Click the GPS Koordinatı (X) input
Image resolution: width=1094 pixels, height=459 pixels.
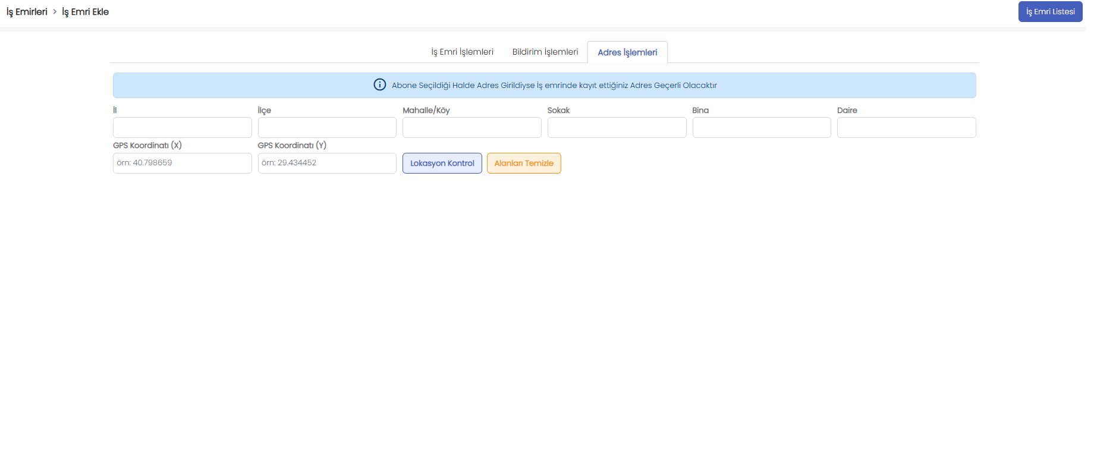pos(182,163)
